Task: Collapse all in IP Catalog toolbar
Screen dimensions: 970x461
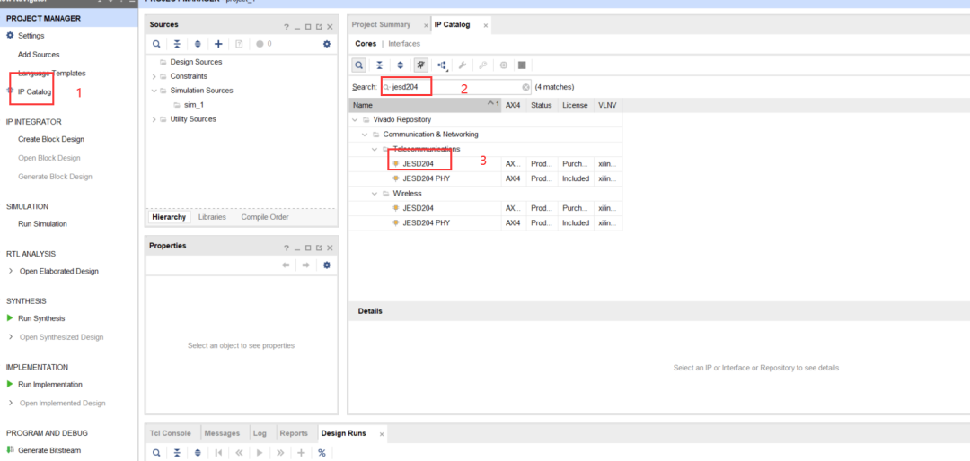Action: [380, 65]
